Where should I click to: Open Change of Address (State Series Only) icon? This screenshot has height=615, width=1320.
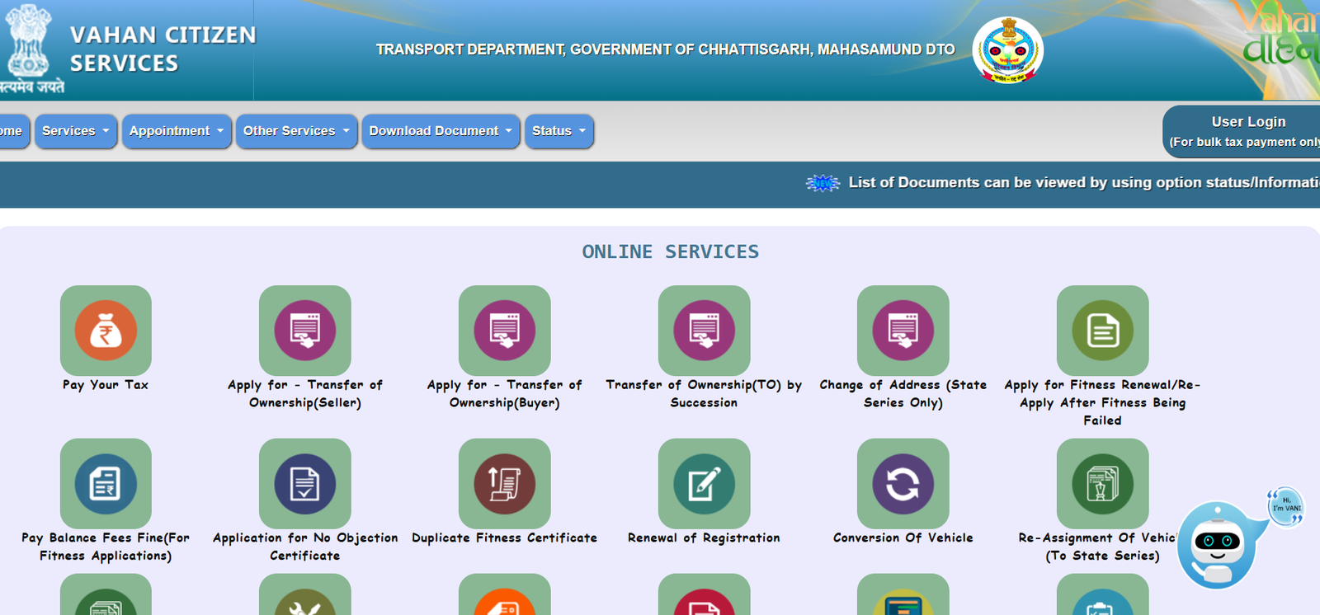pyautogui.click(x=903, y=331)
